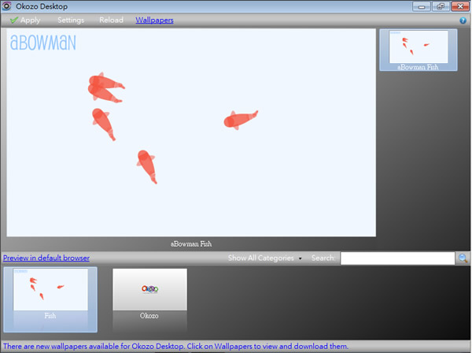Click Reload in the toolbar

pyautogui.click(x=111, y=20)
